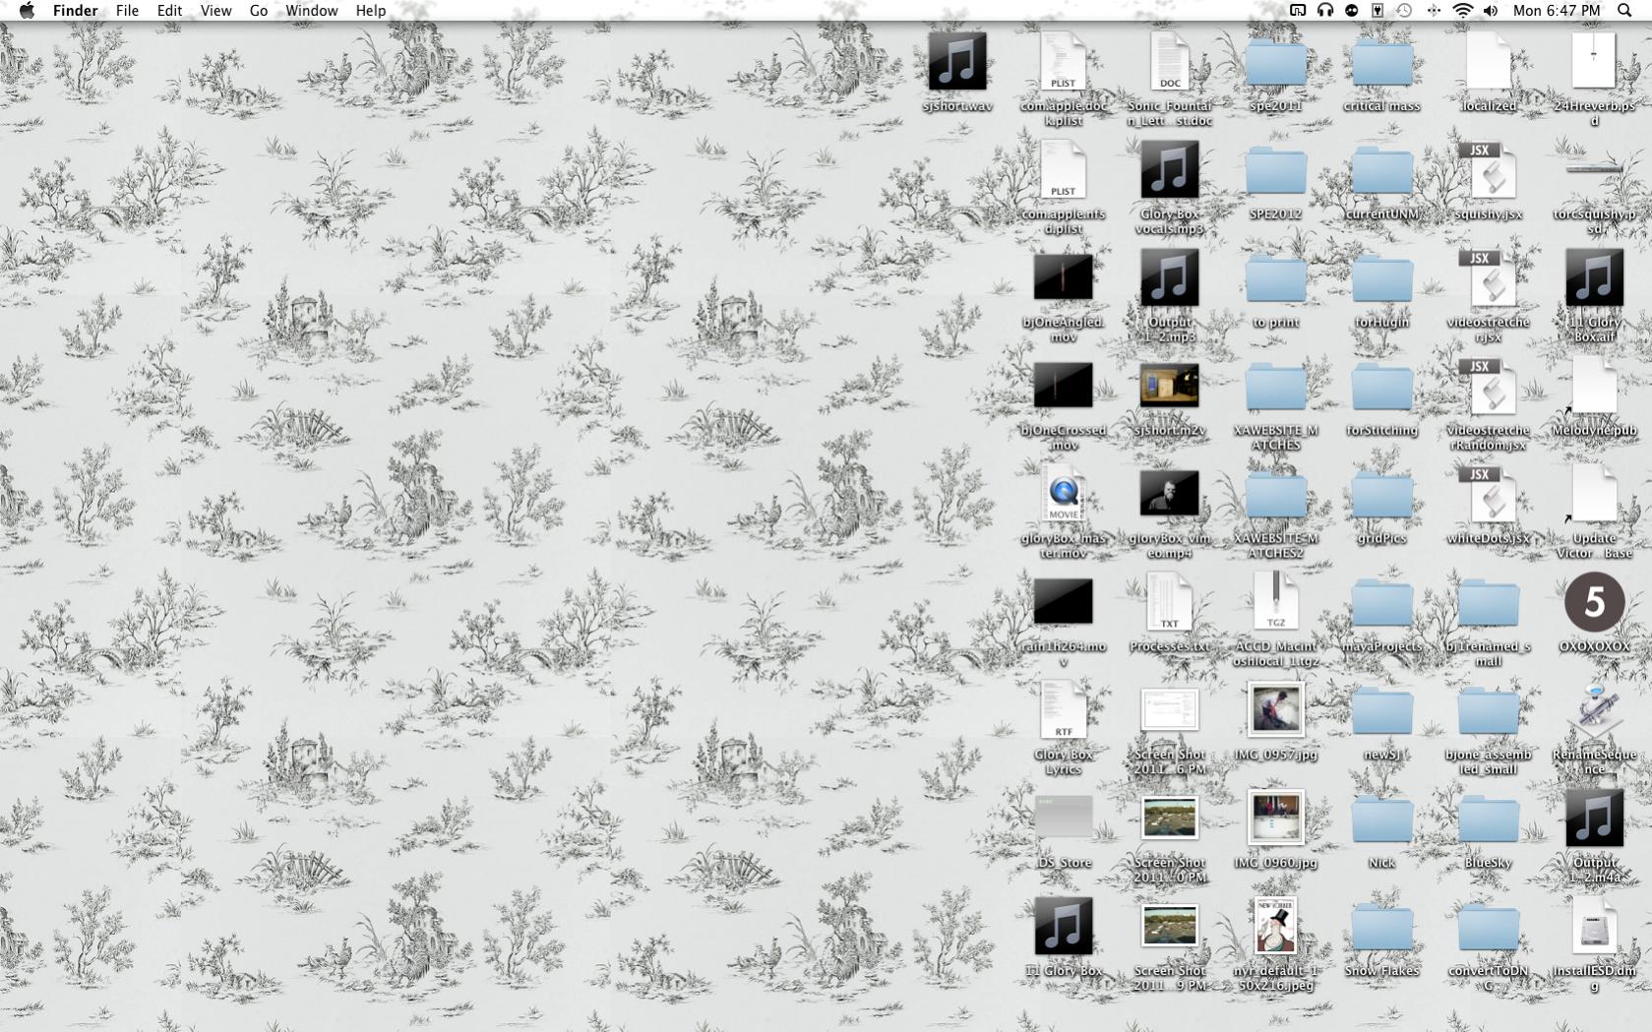Open the Go menu

click(259, 11)
